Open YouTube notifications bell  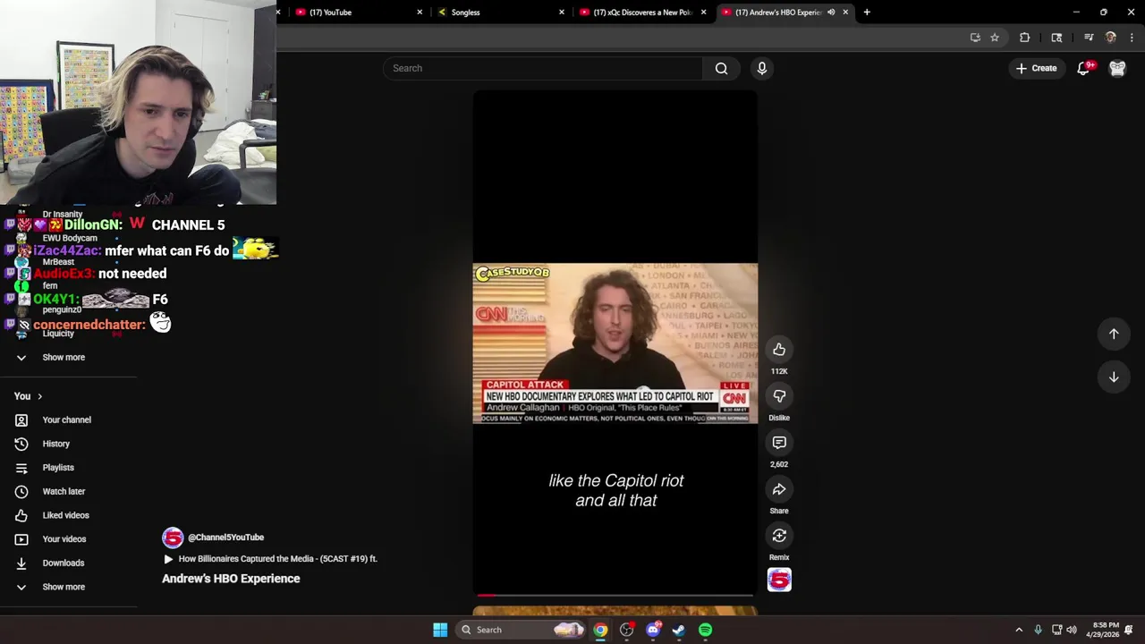[x=1083, y=68]
